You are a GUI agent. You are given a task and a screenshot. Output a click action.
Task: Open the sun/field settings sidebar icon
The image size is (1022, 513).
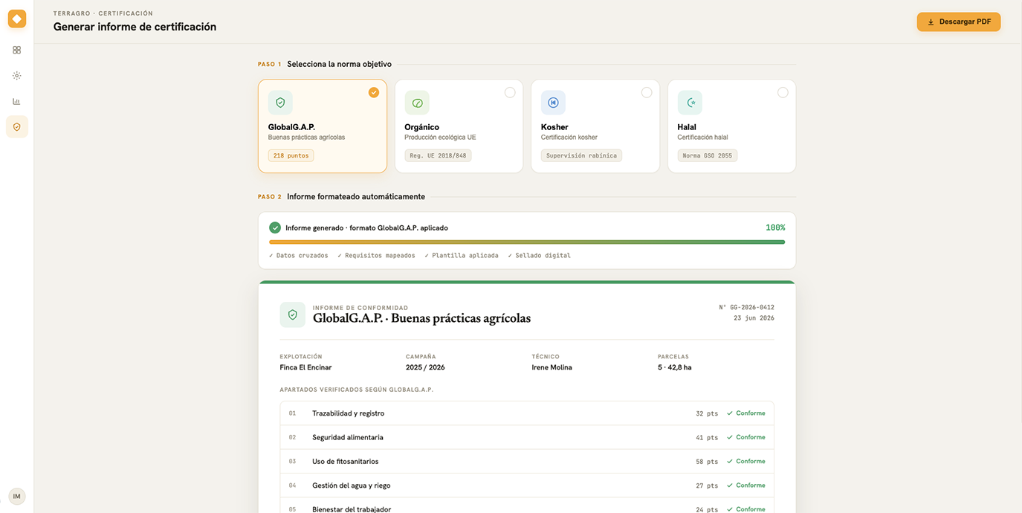(x=17, y=76)
